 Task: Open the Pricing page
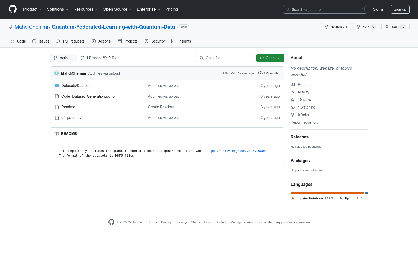[172, 9]
